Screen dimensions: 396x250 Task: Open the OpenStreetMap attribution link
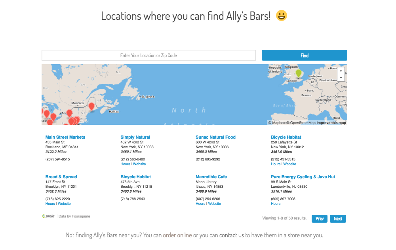tap(303, 123)
